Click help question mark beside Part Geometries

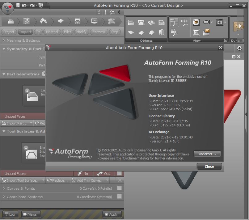(x=44, y=74)
